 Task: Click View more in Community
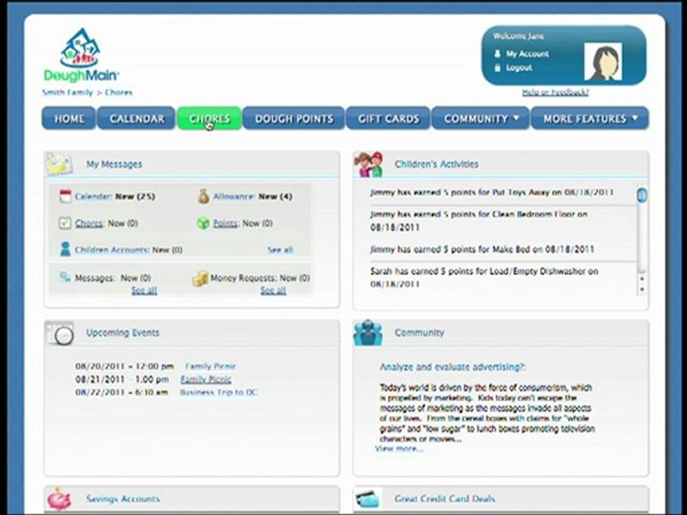coord(399,448)
